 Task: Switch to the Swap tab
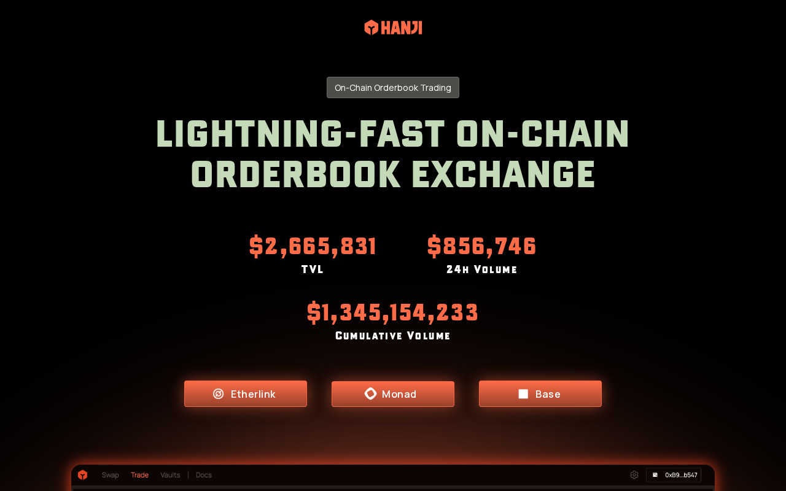coord(111,475)
